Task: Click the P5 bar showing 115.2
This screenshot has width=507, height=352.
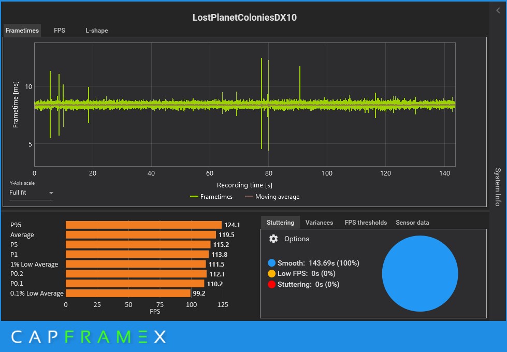Action: point(138,245)
